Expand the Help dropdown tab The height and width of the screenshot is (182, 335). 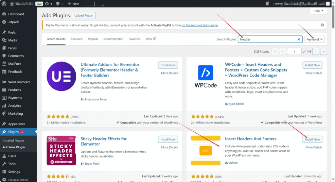tap(318, 11)
